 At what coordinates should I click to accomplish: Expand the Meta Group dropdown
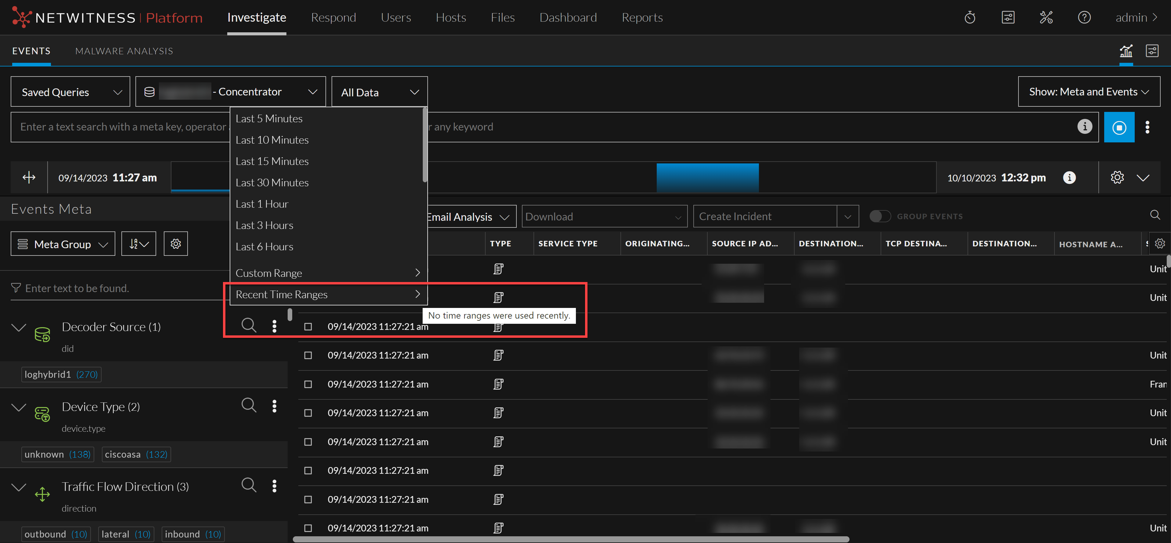pos(63,244)
